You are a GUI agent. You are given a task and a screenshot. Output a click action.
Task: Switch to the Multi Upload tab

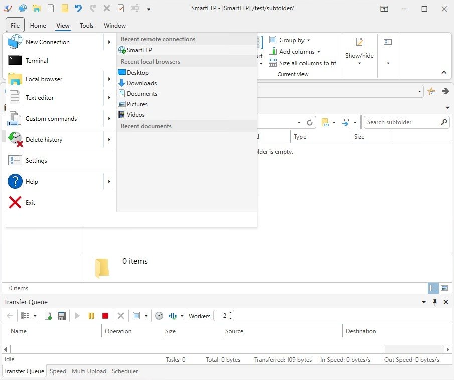pos(89,371)
